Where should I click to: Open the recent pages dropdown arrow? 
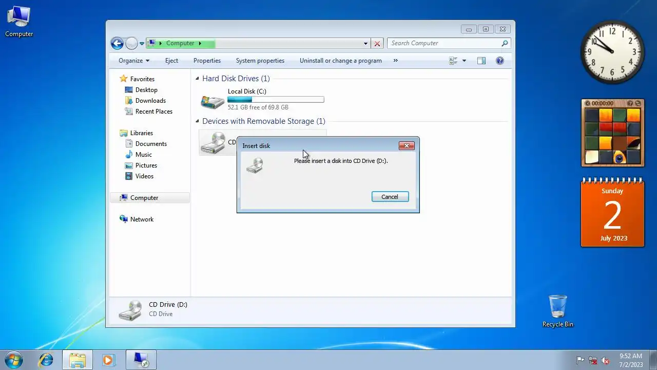(x=142, y=44)
